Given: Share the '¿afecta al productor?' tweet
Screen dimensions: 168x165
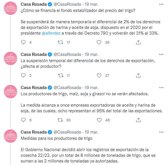Looking at the screenshot, I should tap(138, 75).
